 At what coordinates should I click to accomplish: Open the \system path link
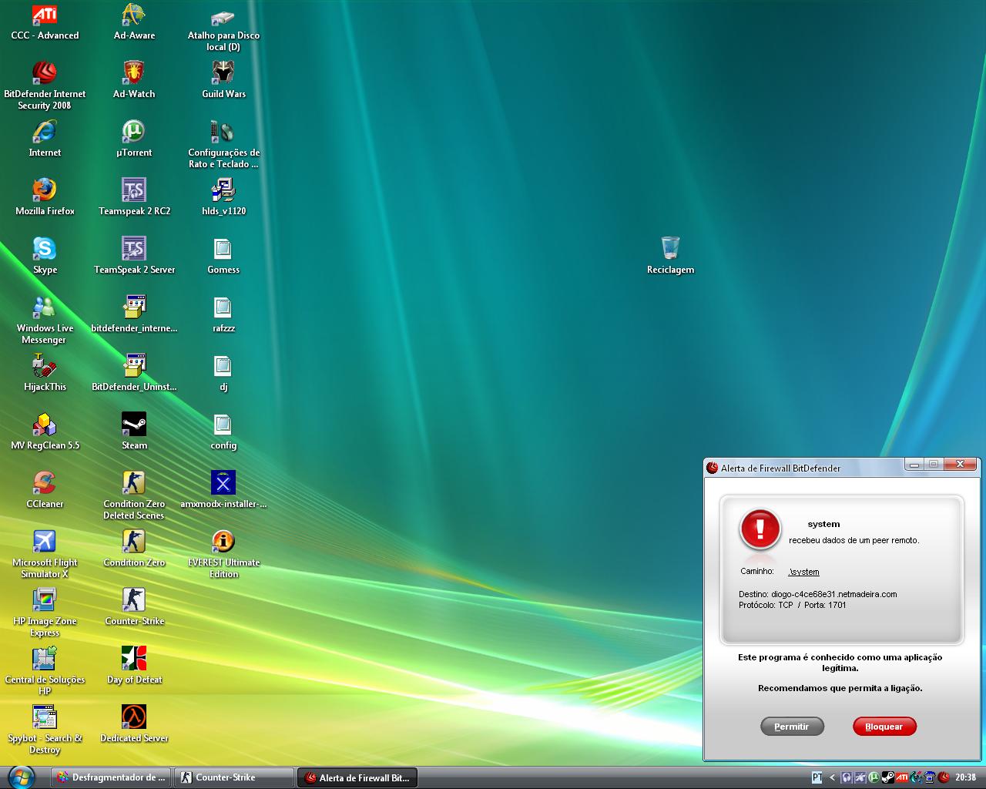(x=804, y=572)
